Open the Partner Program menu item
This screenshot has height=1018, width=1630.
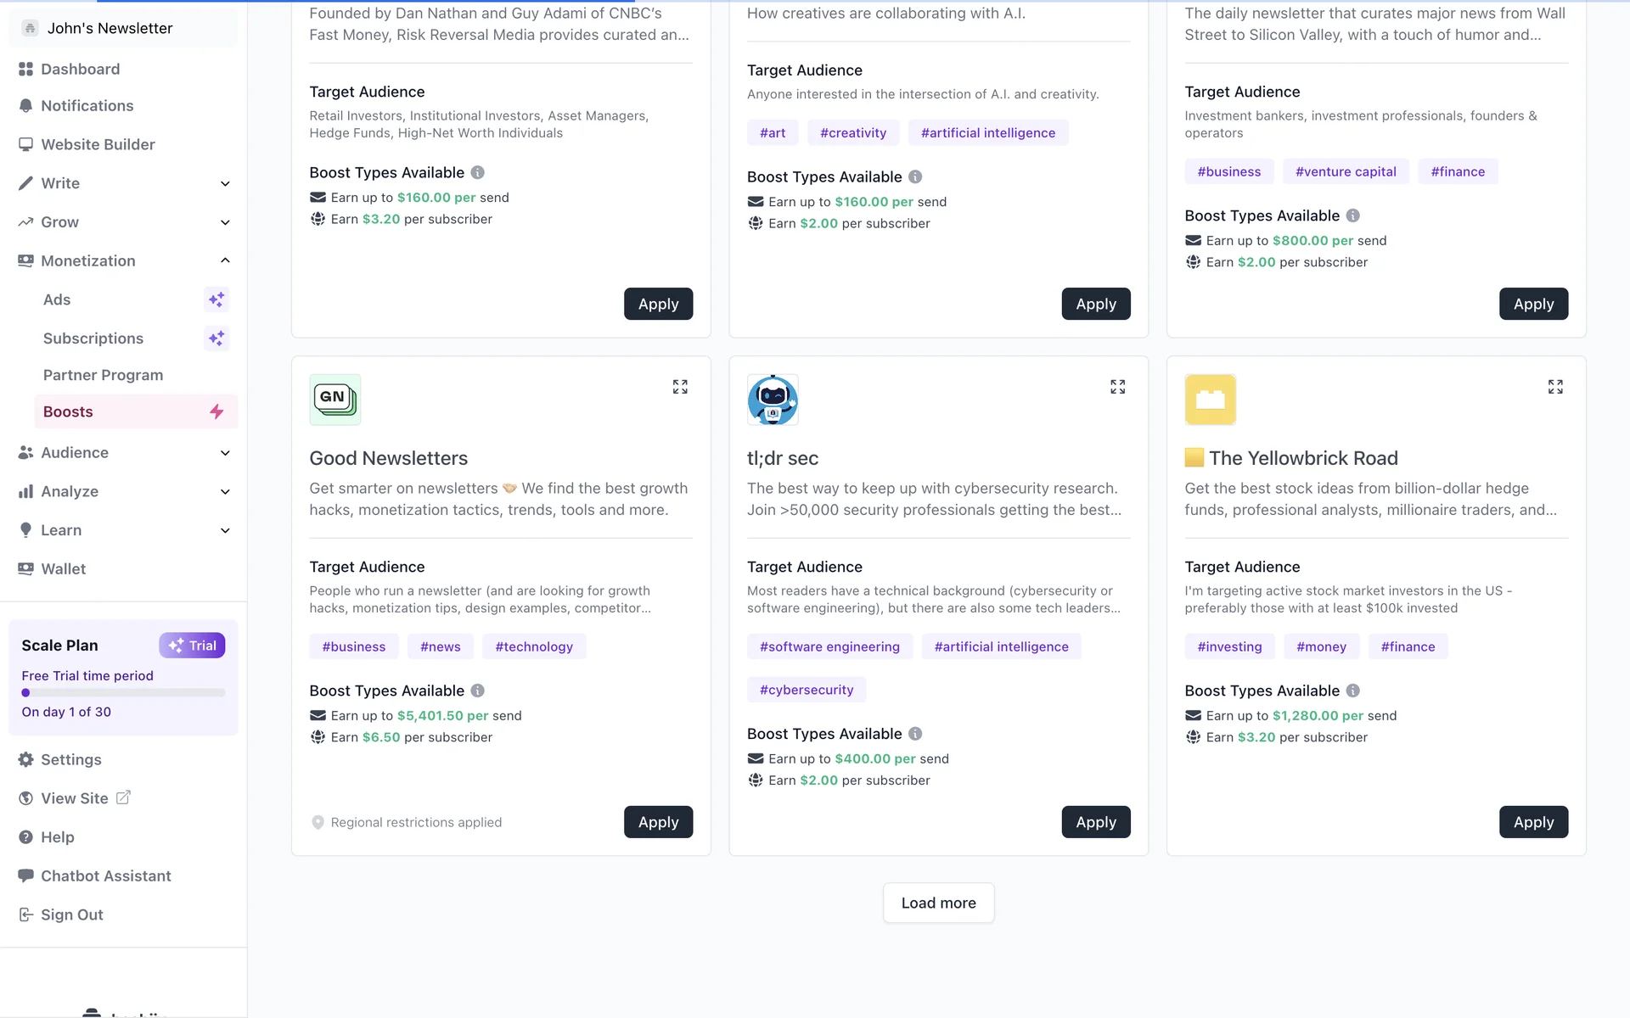click(103, 375)
